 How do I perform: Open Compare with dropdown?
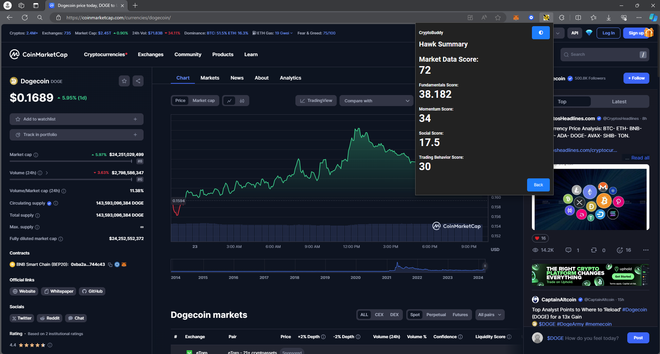pyautogui.click(x=376, y=101)
